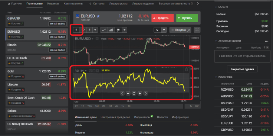Viewport: 273px width, 136px height.
Task: Open Закрытые сделки
Action: 242,69
